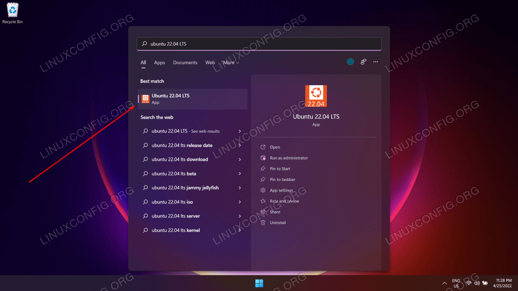The height and width of the screenshot is (291, 518).
Task: Click the search box with 'ubuntu 22.04 LTS'
Action: tap(259, 44)
